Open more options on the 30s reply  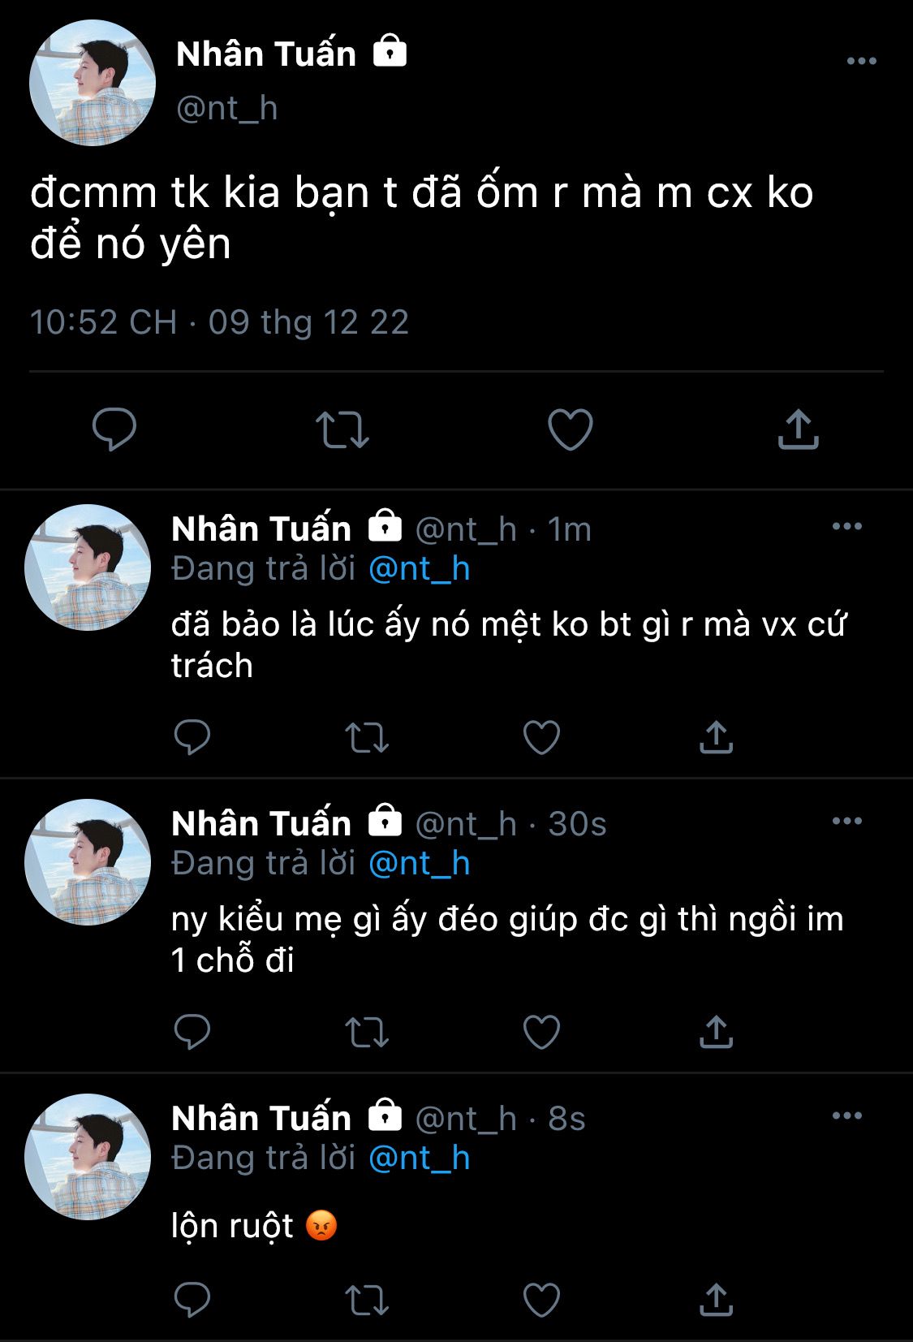point(846,822)
